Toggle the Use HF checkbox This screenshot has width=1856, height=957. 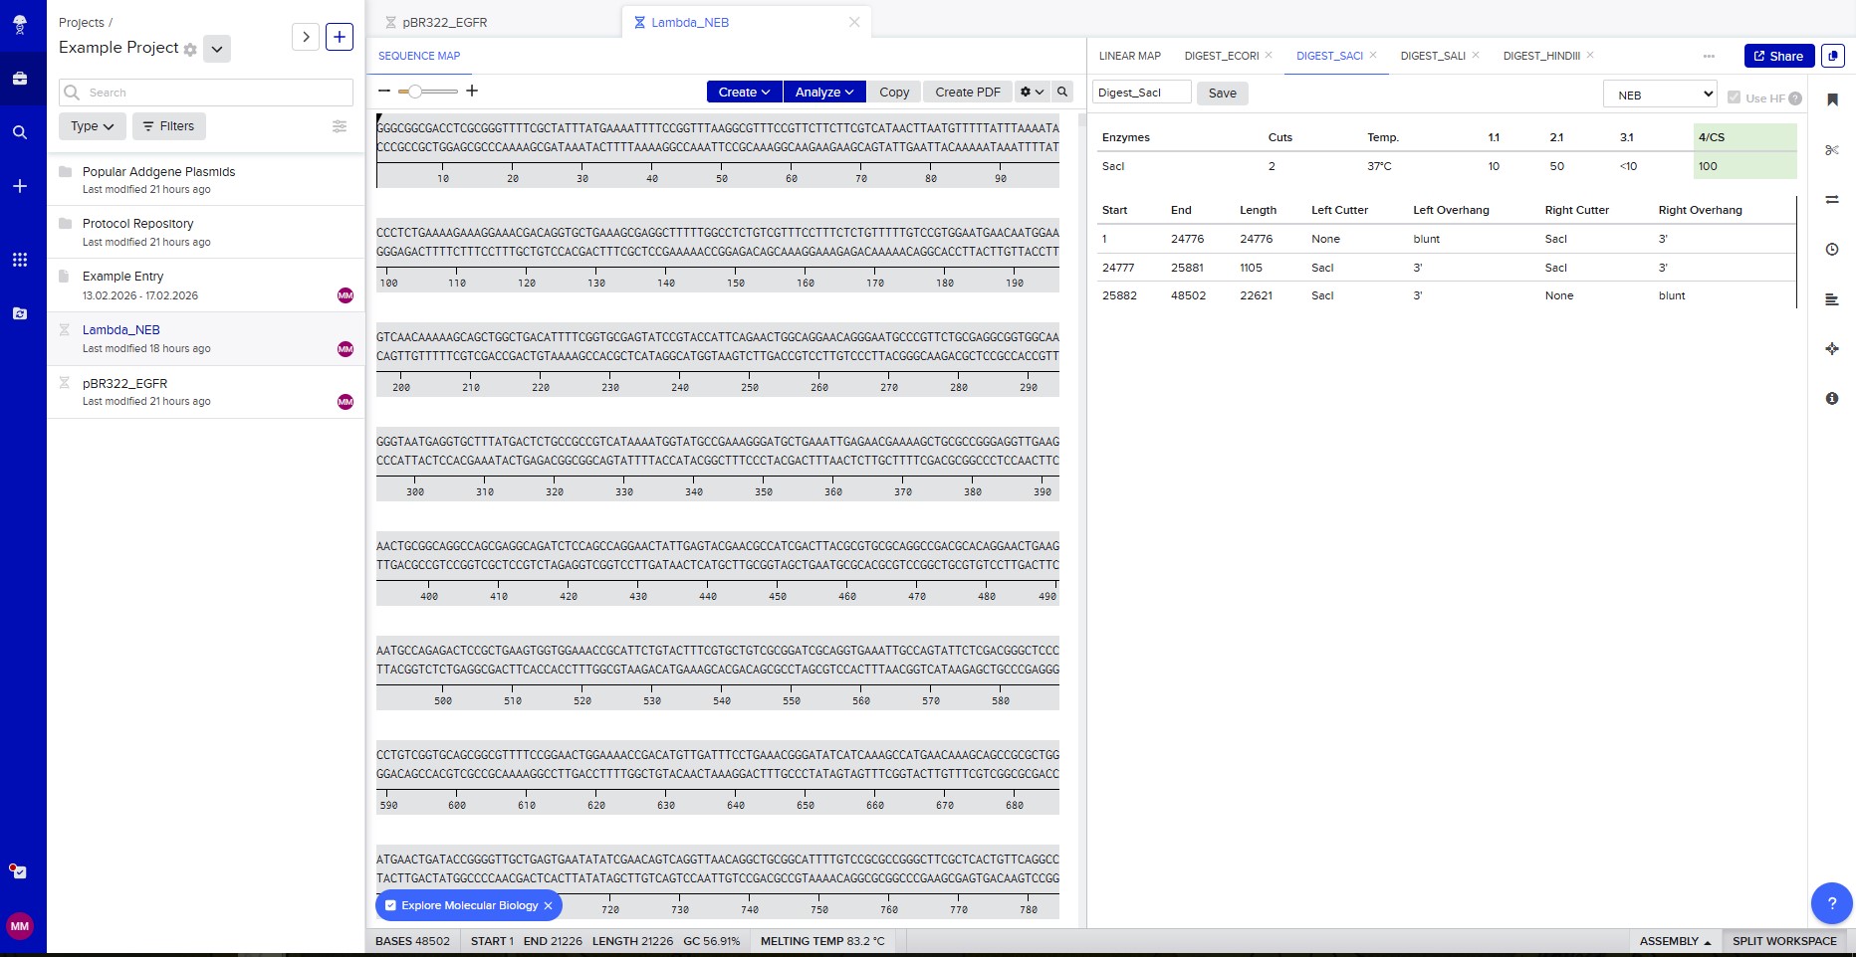pyautogui.click(x=1735, y=97)
